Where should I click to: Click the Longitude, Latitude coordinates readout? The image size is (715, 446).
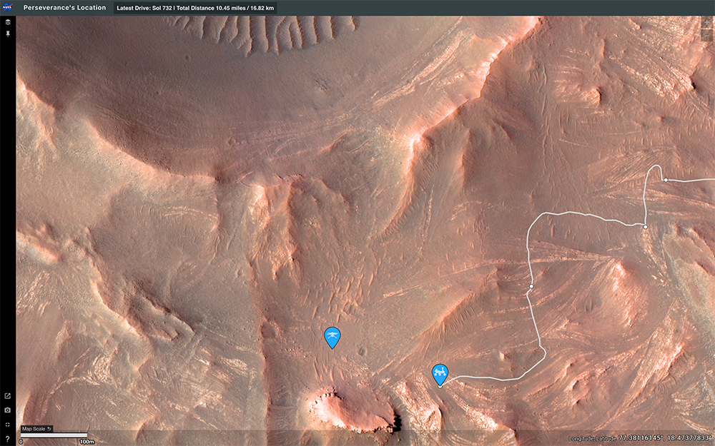(x=641, y=438)
